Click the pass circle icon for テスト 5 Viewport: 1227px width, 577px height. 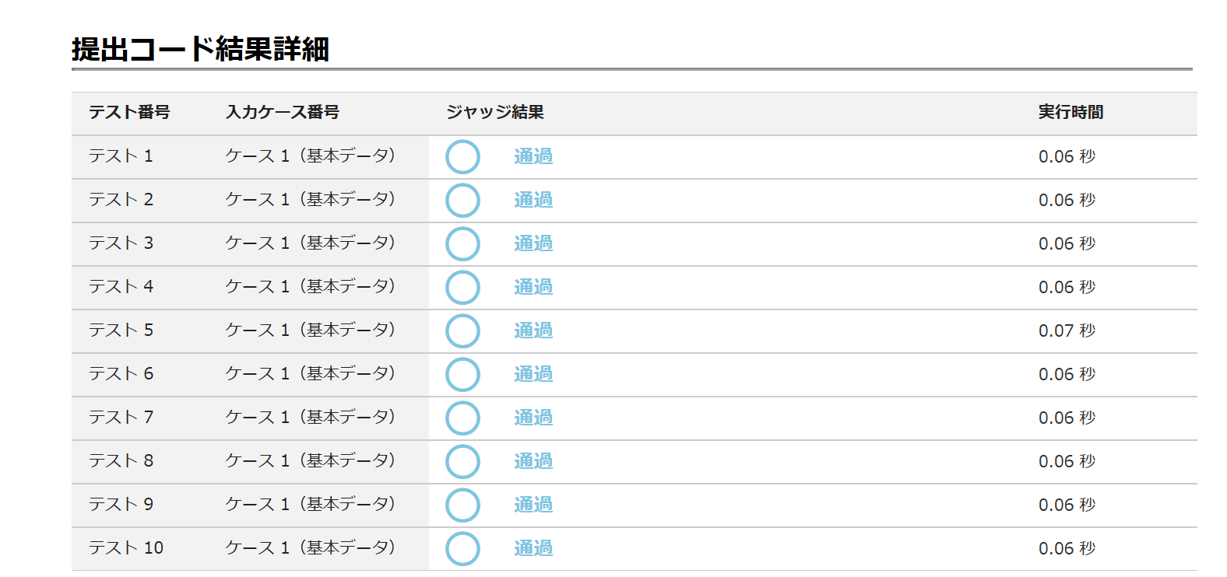[462, 330]
